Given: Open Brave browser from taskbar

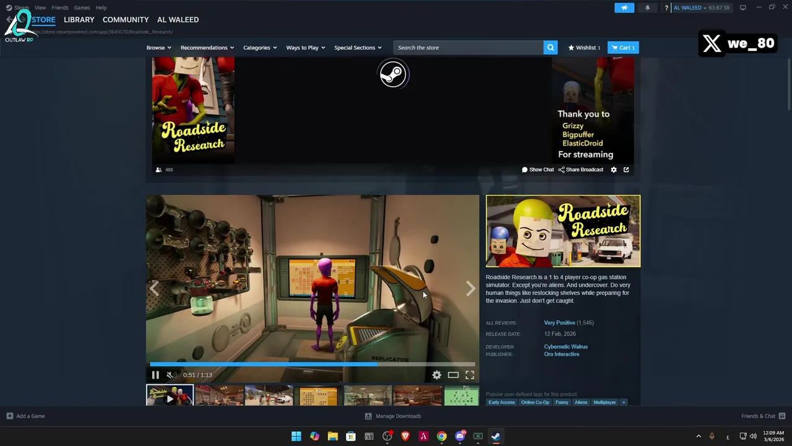Looking at the screenshot, I should pos(405,436).
